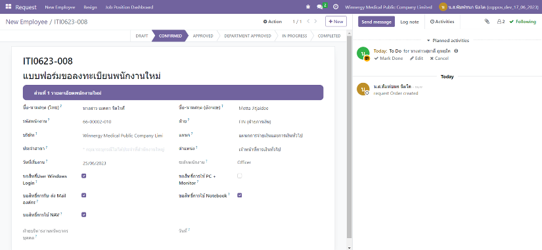The image size is (542, 250).
Task: Select the DRAFT status stage
Action: pos(142,36)
